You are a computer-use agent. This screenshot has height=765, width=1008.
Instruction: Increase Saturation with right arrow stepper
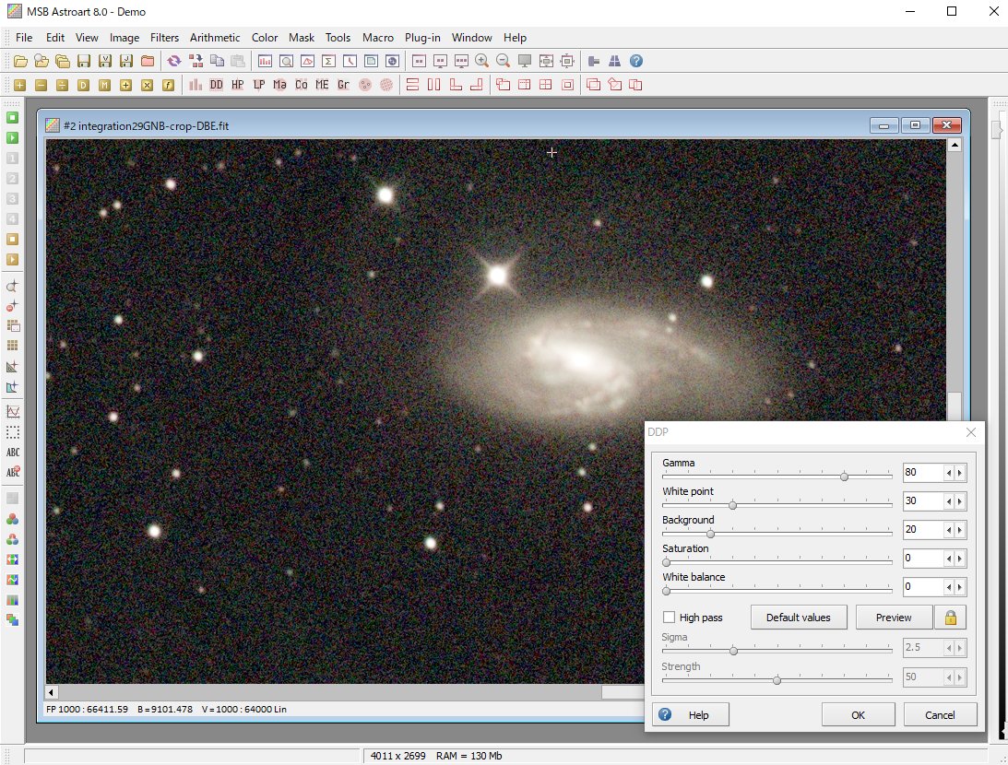tap(960, 559)
